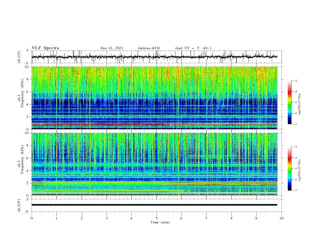Click the "VLF Spectra" title text
This screenshot has height=245, width=317.
click(45, 48)
